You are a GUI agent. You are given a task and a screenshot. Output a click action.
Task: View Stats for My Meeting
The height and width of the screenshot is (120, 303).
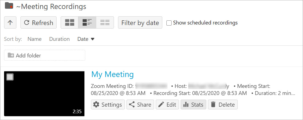click(193, 104)
